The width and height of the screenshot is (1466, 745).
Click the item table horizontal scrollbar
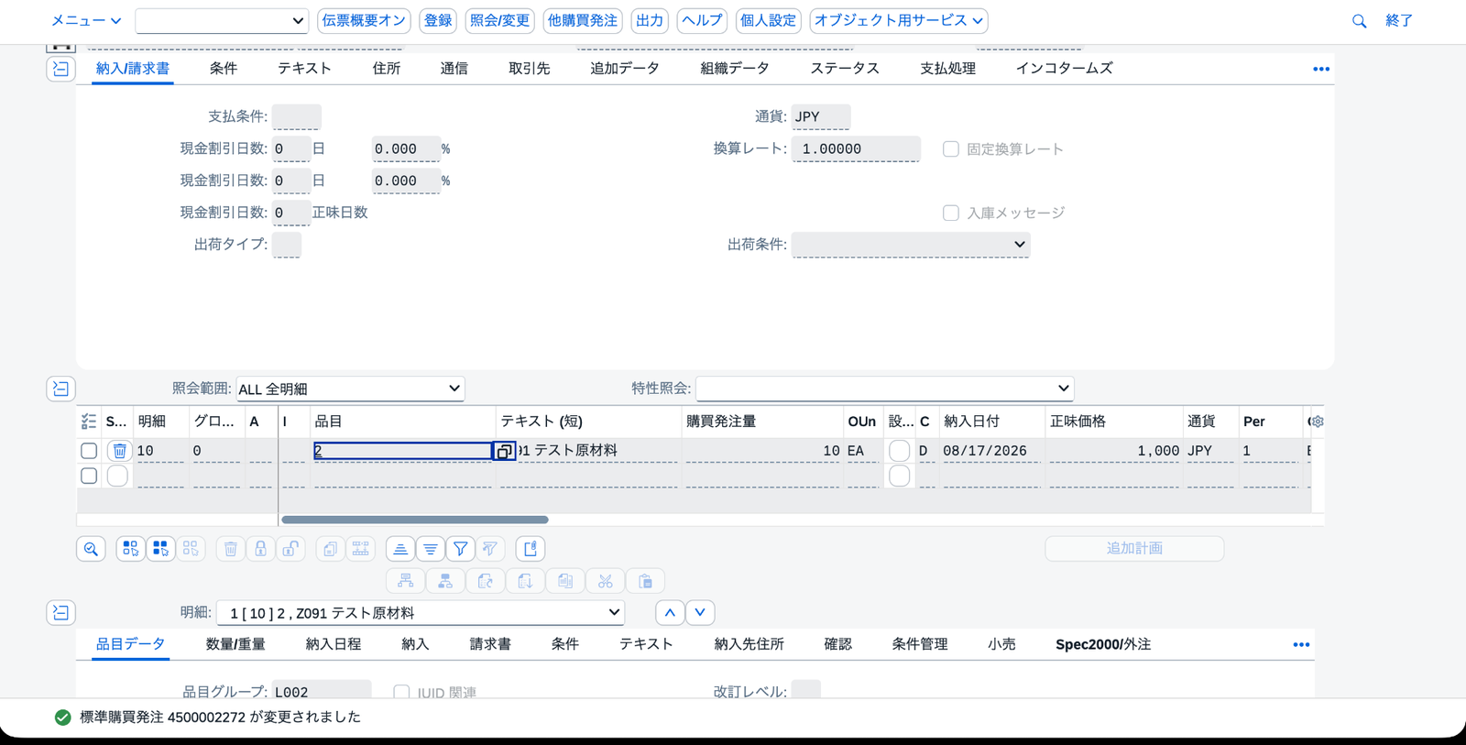tap(415, 520)
